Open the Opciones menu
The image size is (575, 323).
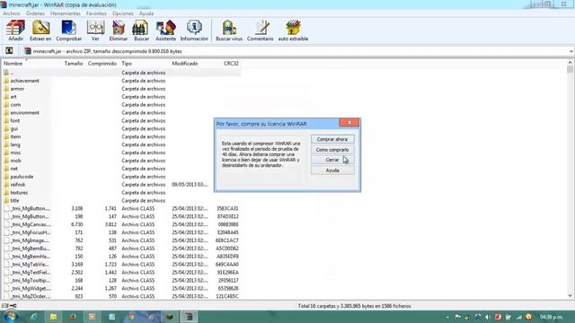[x=123, y=13]
